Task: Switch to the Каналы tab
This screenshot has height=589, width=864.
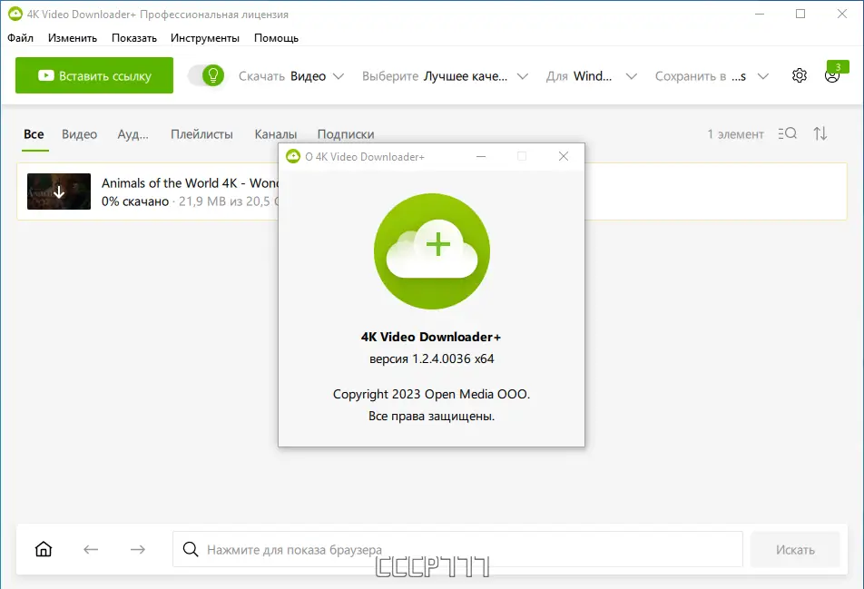Action: (x=276, y=134)
